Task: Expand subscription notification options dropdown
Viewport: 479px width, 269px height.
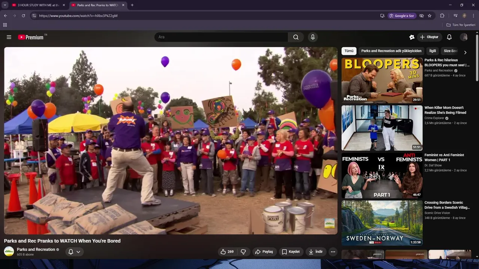Action: tap(78, 252)
